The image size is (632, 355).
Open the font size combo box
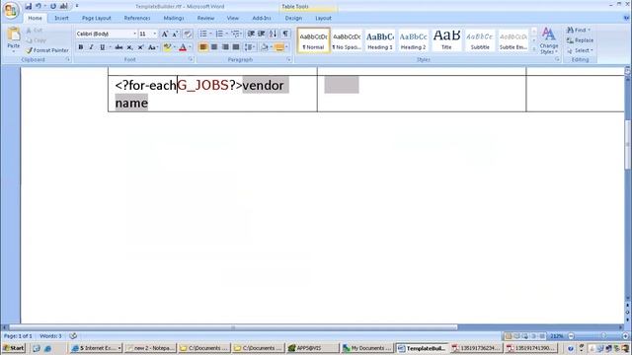[147, 34]
